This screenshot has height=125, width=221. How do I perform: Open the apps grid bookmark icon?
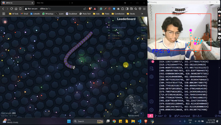tap(4, 14)
